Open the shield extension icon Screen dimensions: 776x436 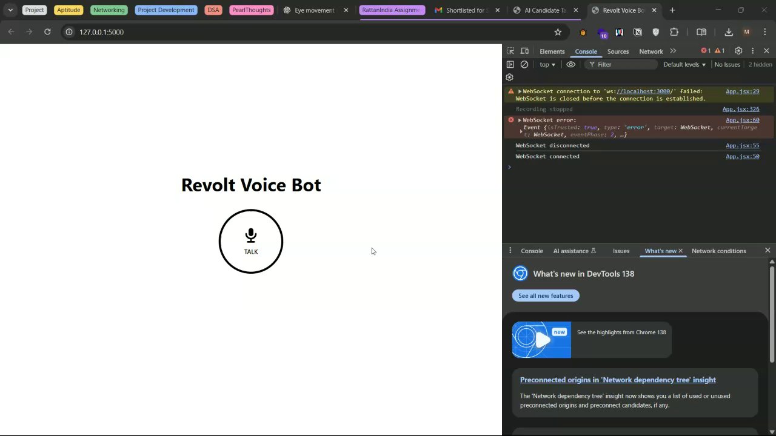point(655,32)
